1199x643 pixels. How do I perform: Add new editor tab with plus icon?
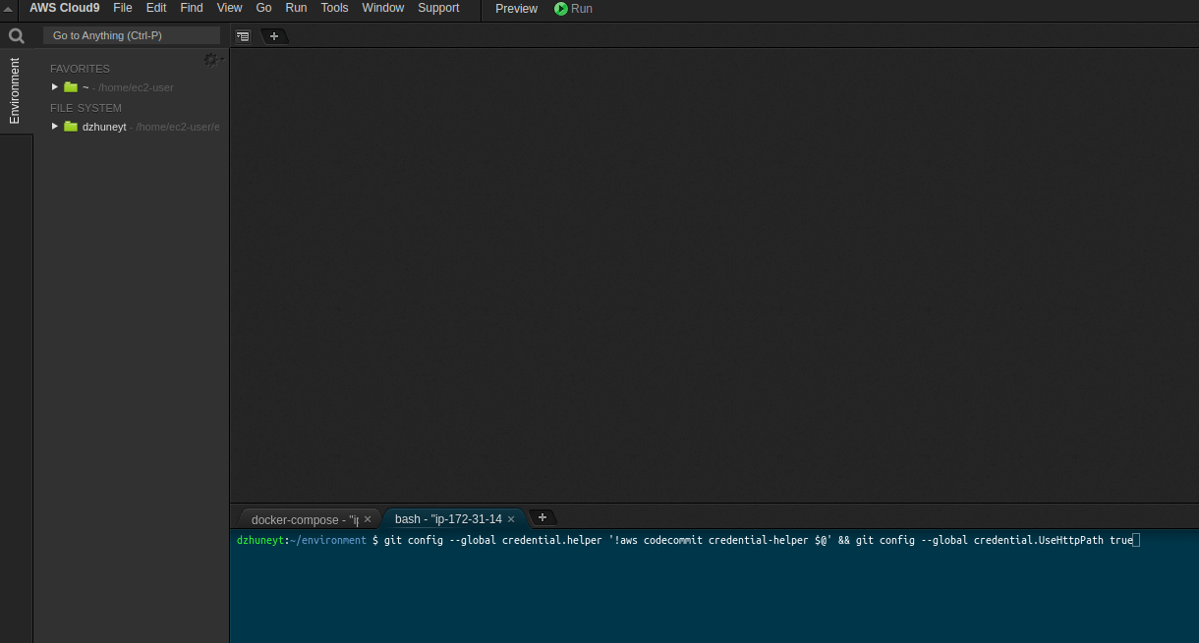[274, 36]
